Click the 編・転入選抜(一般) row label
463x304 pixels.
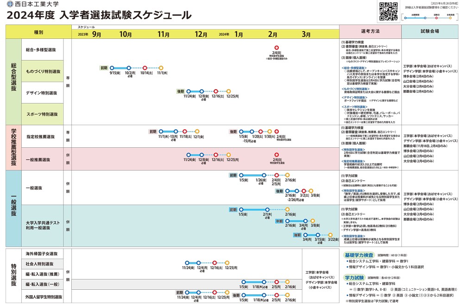click(x=42, y=284)
